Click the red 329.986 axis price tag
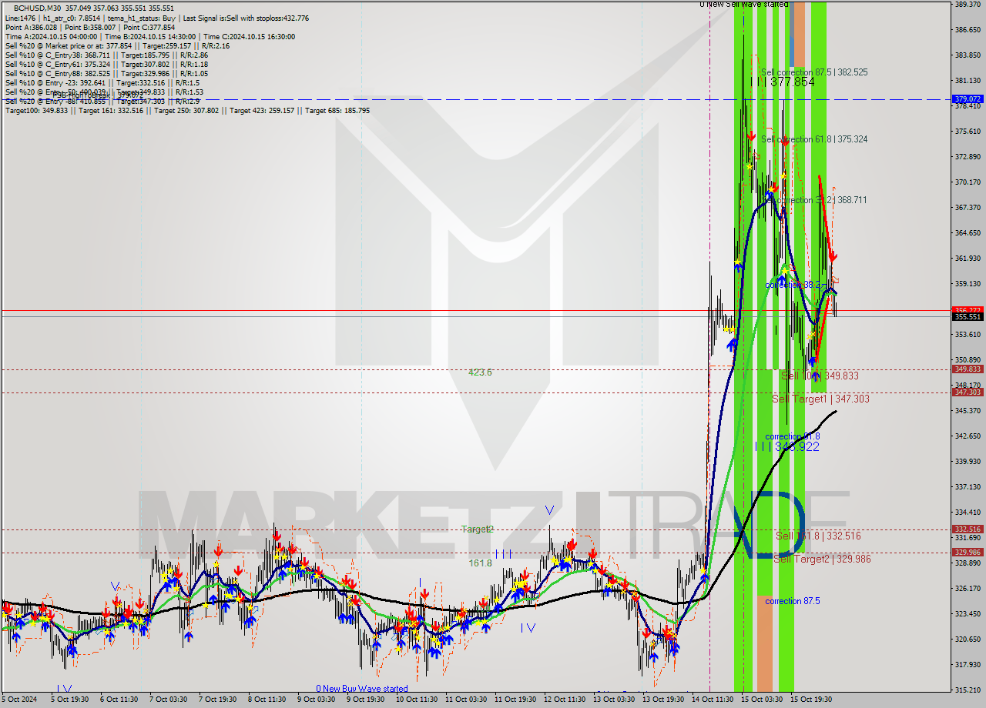This screenshot has height=708, width=986. (x=968, y=553)
